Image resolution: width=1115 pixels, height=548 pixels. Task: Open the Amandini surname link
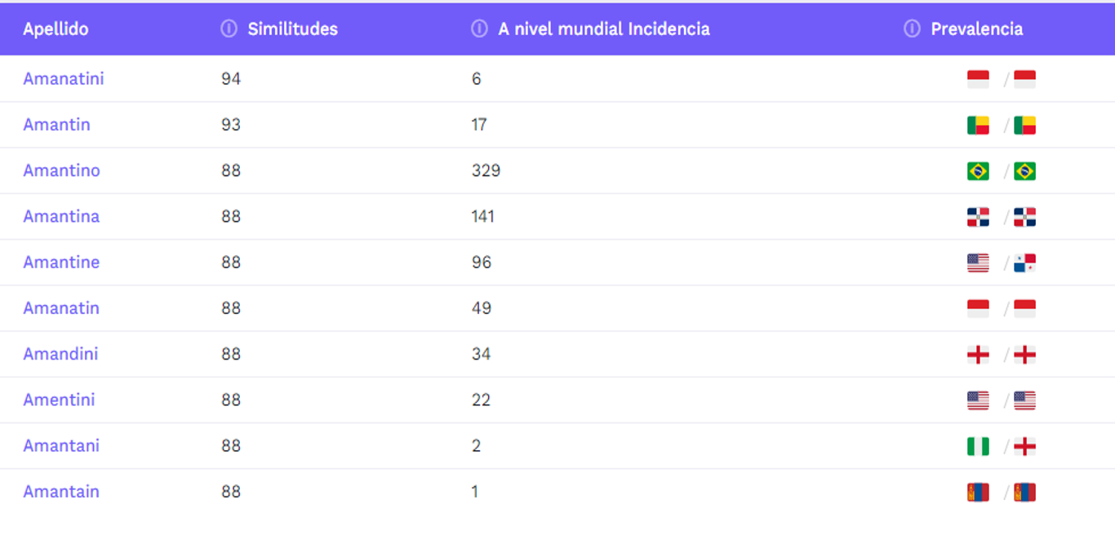coord(60,354)
